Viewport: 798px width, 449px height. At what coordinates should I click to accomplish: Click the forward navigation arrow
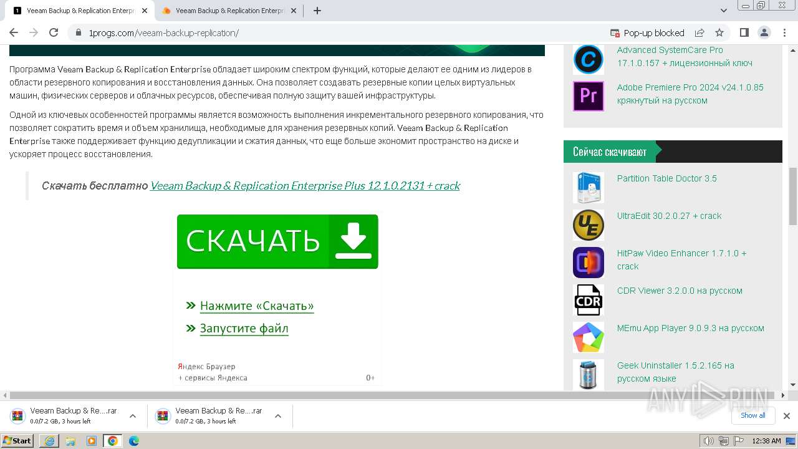34,32
